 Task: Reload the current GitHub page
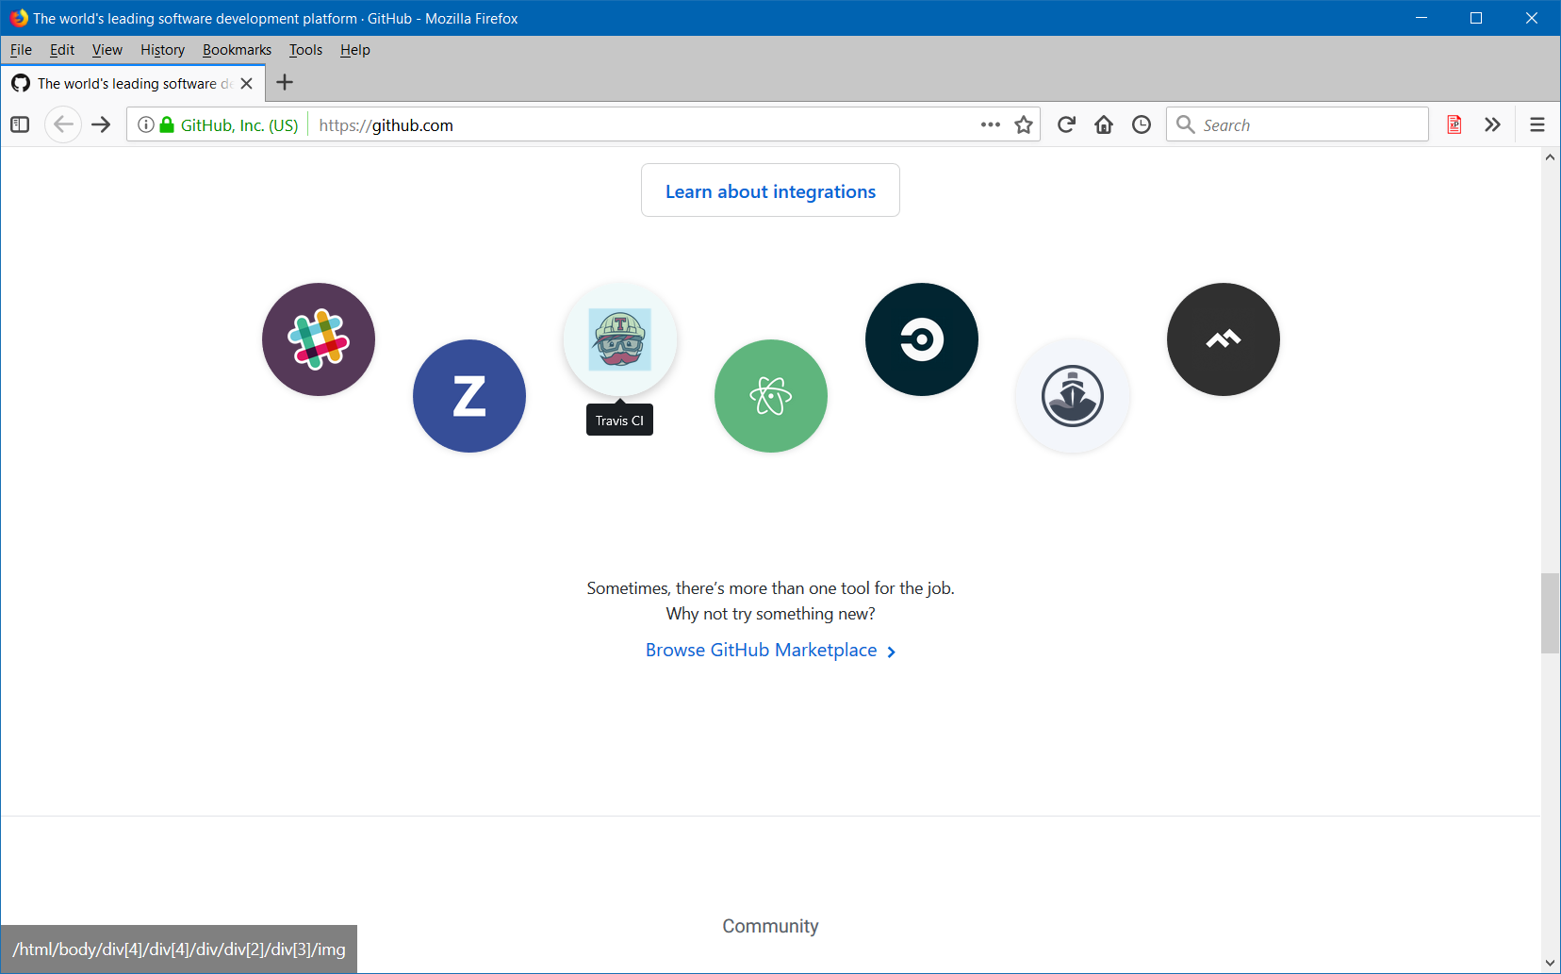(1066, 124)
